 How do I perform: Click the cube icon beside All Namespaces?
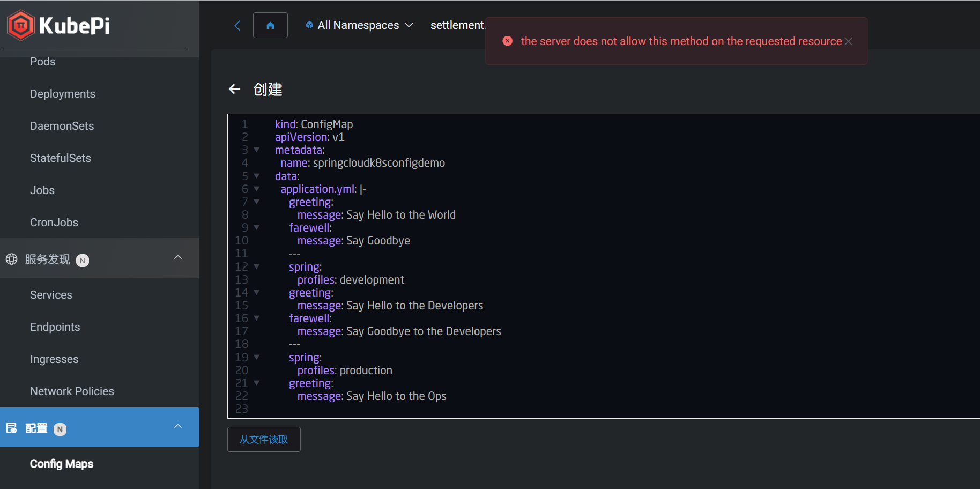click(309, 25)
